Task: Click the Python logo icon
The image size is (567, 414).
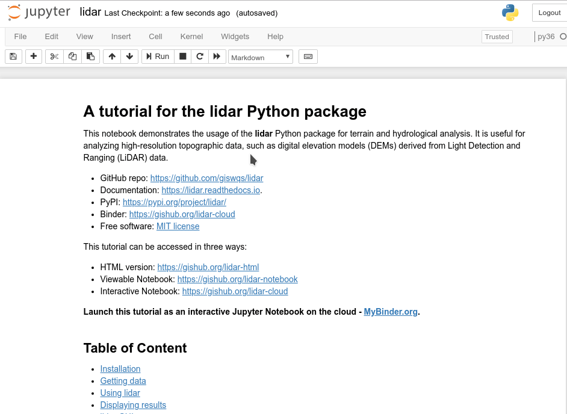Action: 510,12
